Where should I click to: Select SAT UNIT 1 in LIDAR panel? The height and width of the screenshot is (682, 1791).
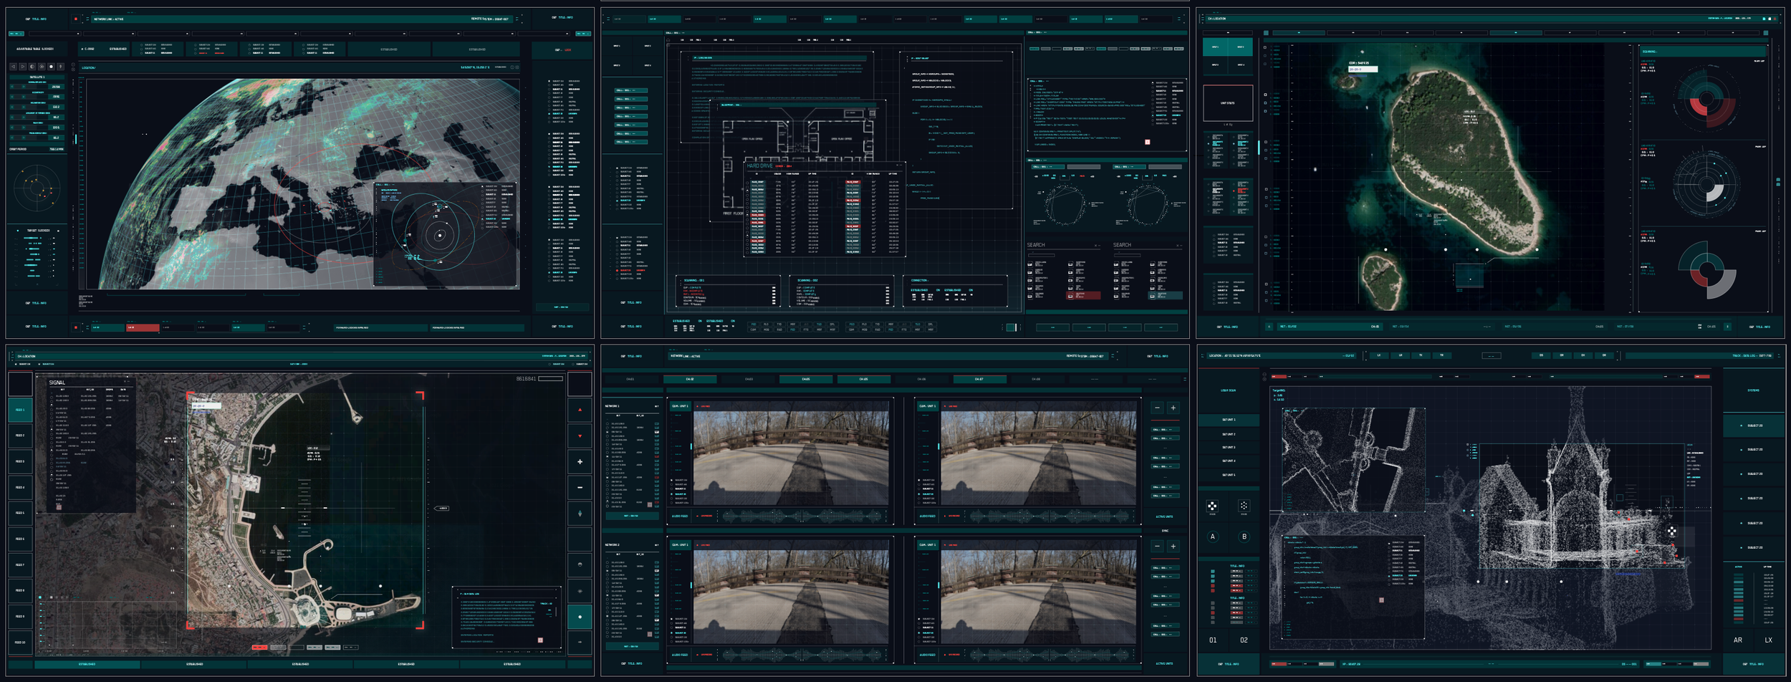1229,420
